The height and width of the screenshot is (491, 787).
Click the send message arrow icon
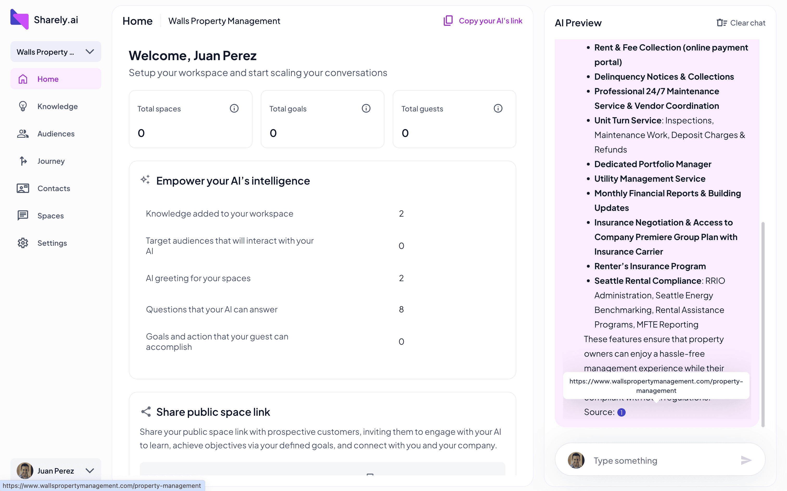[746, 460]
